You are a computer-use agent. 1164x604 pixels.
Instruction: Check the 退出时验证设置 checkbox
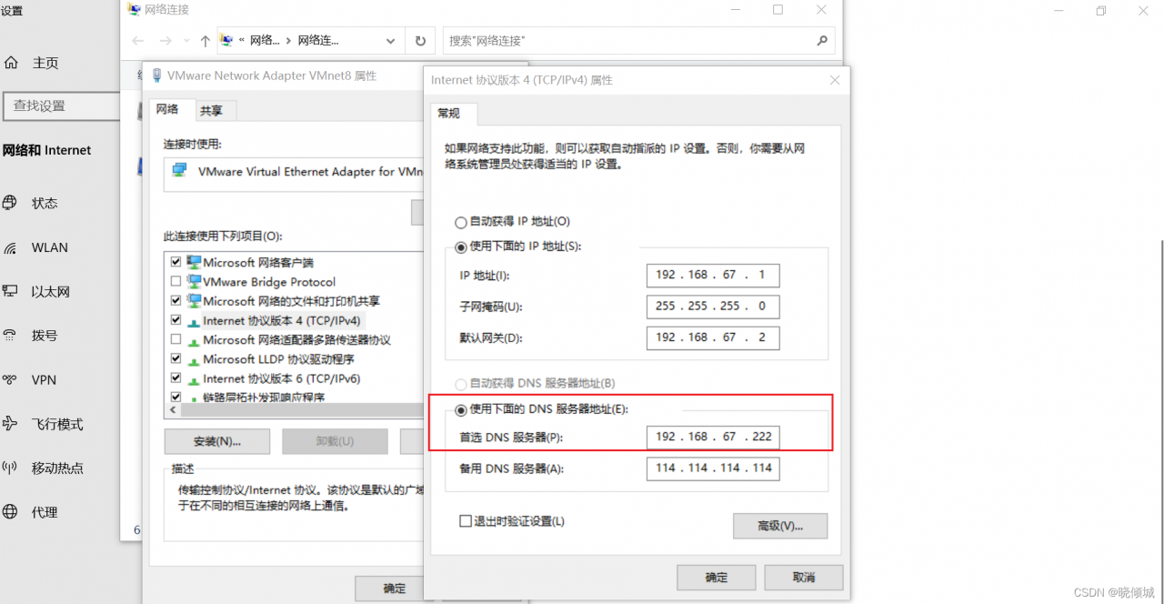coord(466,521)
